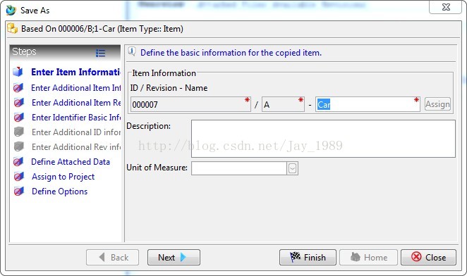
Task: Go to Enter Identifier Basic Info step
Action: (x=76, y=118)
